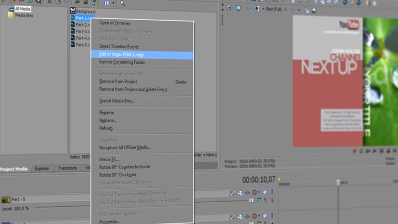Toggle Loop Playback under the preview

pyautogui.click(x=361, y=151)
